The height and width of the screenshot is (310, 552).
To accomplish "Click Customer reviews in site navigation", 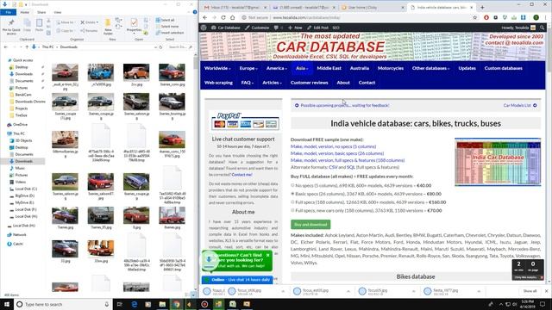I will pos(309,83).
